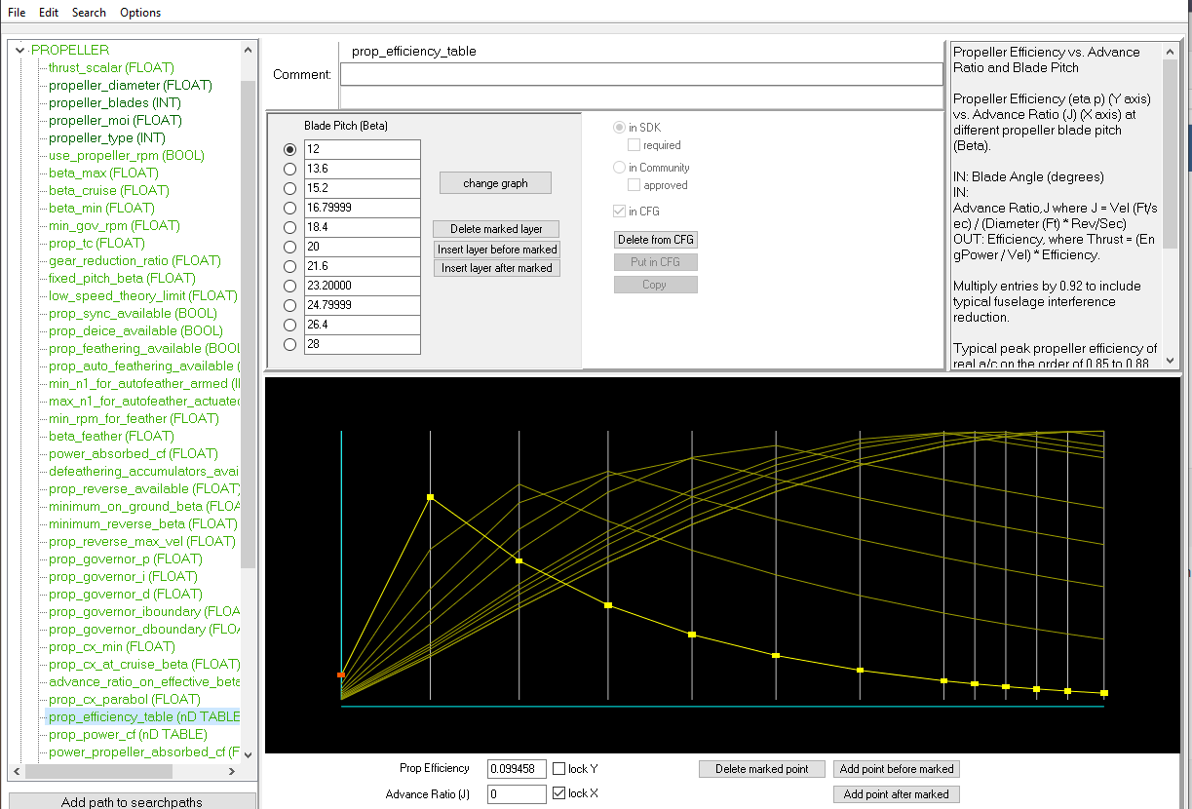The image size is (1192, 809).
Task: Open the Edit menu
Action: click(49, 13)
